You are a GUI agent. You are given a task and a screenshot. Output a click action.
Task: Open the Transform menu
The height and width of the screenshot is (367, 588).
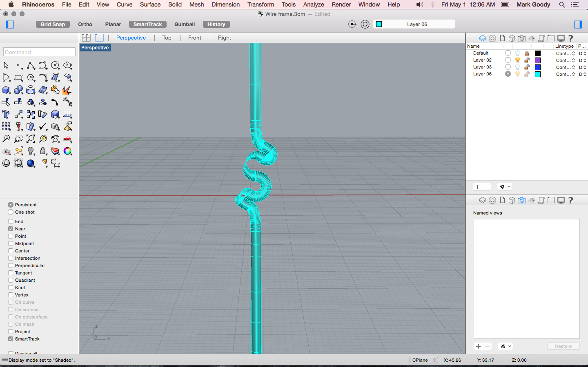[261, 4]
